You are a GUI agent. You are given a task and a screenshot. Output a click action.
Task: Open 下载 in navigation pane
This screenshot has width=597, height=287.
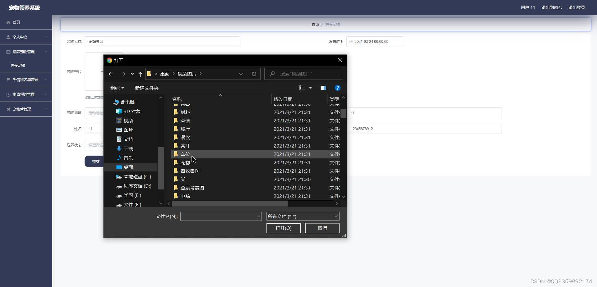point(125,148)
